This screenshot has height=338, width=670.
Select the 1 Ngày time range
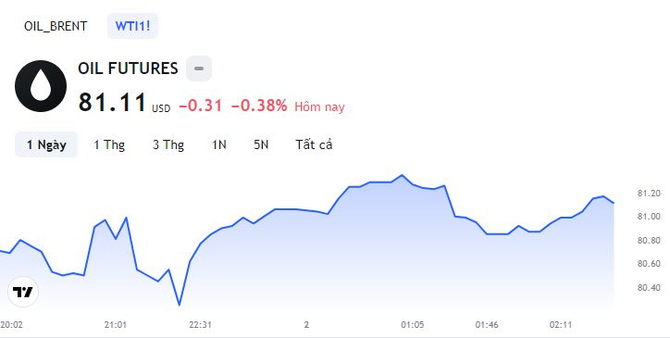[x=46, y=144]
